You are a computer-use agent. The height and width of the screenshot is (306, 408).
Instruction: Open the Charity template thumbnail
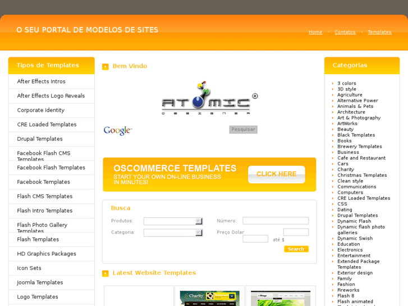[x=210, y=298]
